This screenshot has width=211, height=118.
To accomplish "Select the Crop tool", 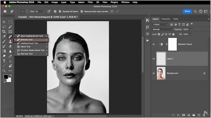I will point(4,32).
